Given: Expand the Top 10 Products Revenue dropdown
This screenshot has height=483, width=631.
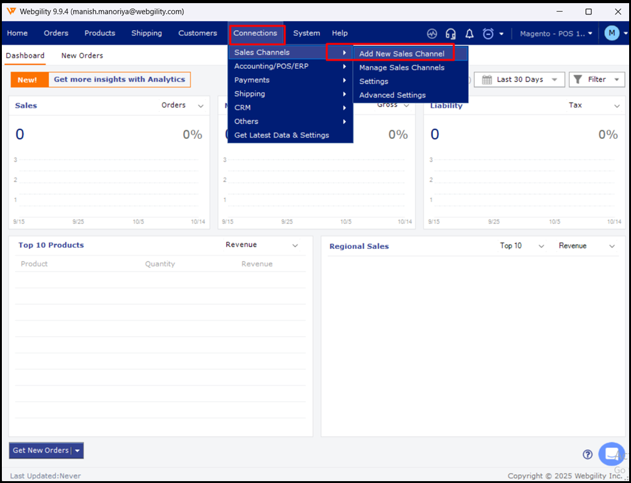Looking at the screenshot, I should pos(295,246).
